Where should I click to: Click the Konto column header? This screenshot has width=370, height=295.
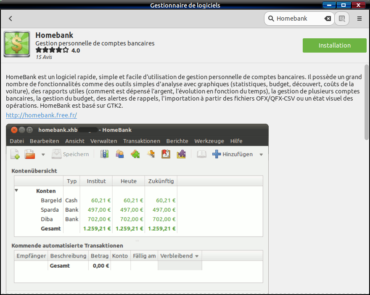tap(120, 256)
